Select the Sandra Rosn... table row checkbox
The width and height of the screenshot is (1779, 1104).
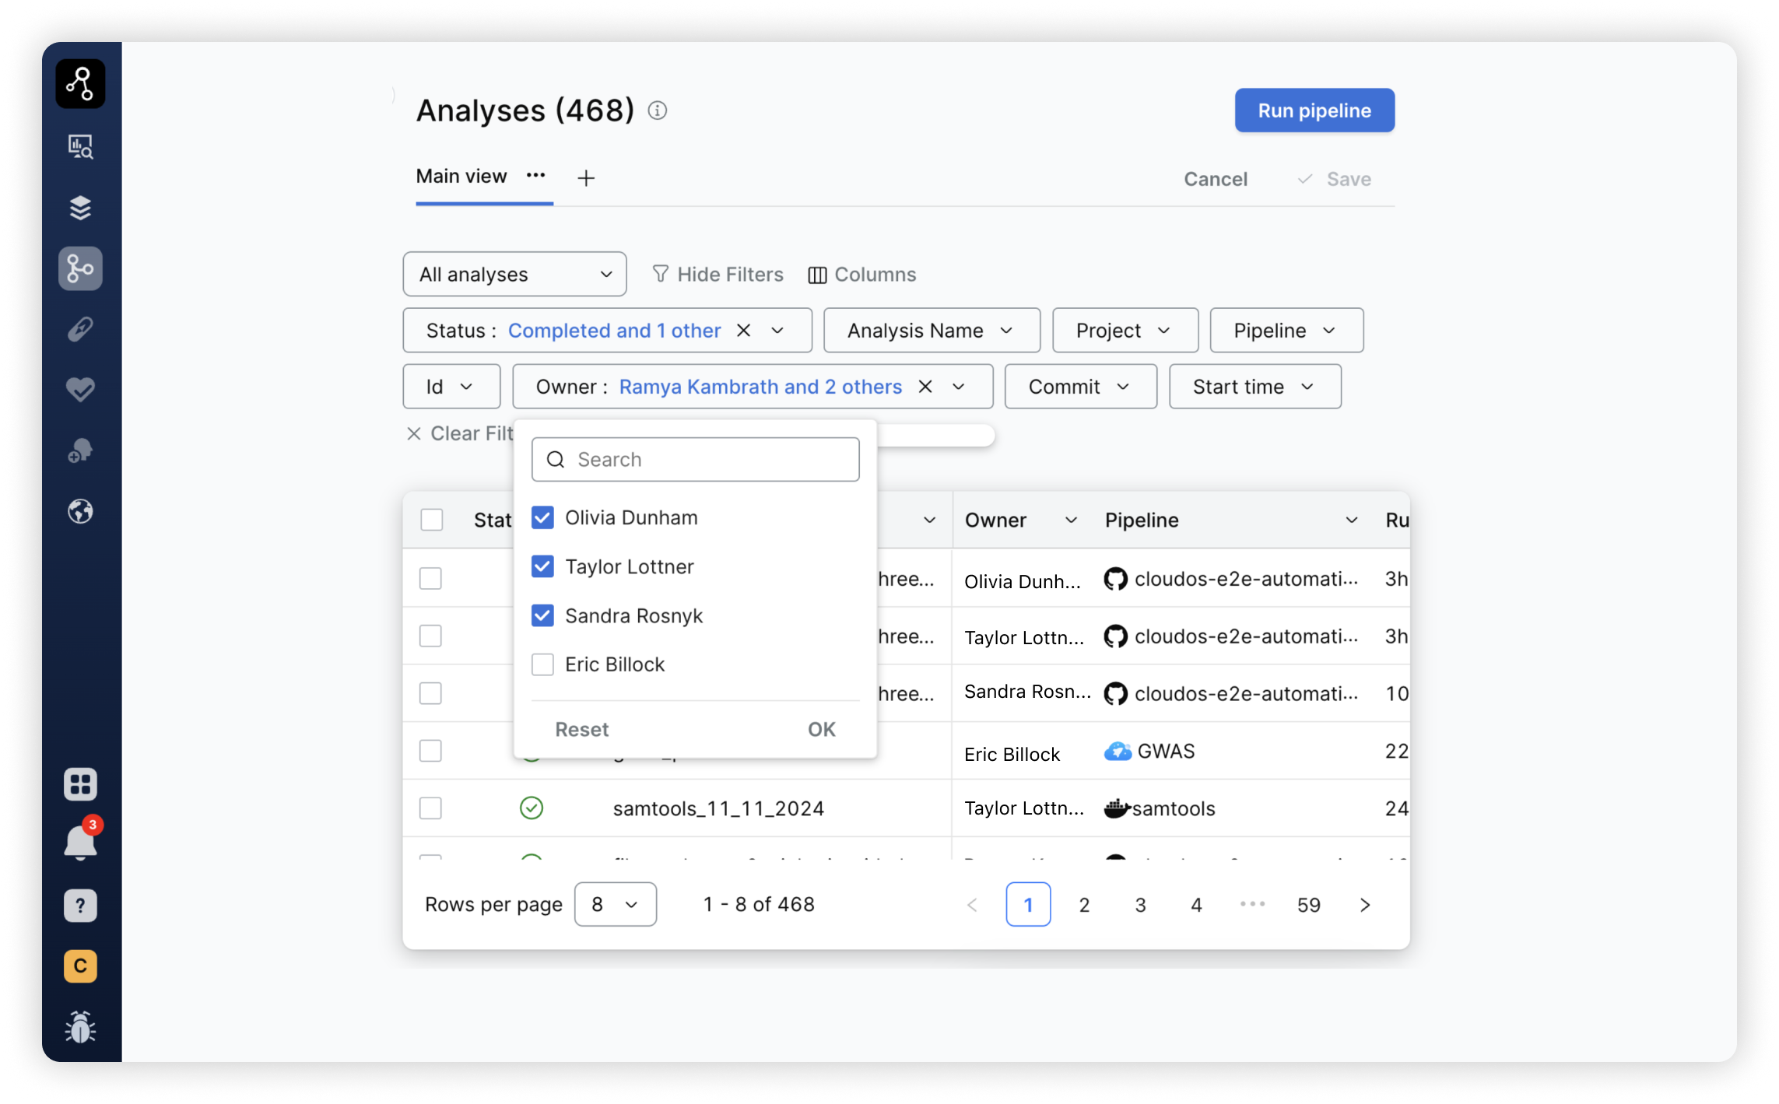click(430, 693)
